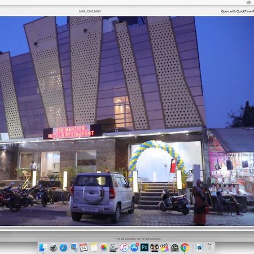Open the Notes app in Dock
This screenshot has width=254, height=254.
pos(94,248)
